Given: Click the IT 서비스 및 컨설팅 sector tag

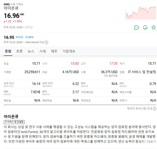Looking at the screenshot, I should tap(14, 122).
